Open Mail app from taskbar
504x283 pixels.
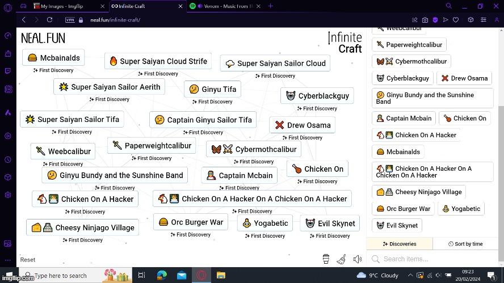(x=182, y=275)
